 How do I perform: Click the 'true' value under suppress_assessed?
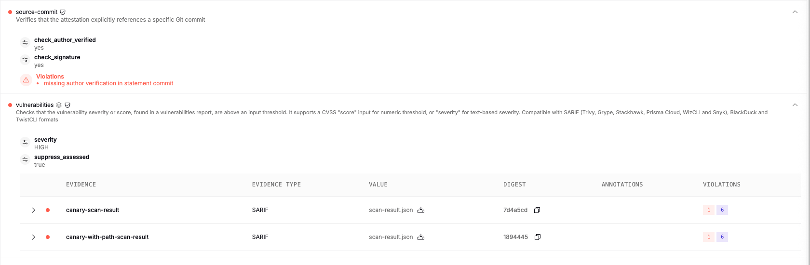(40, 165)
